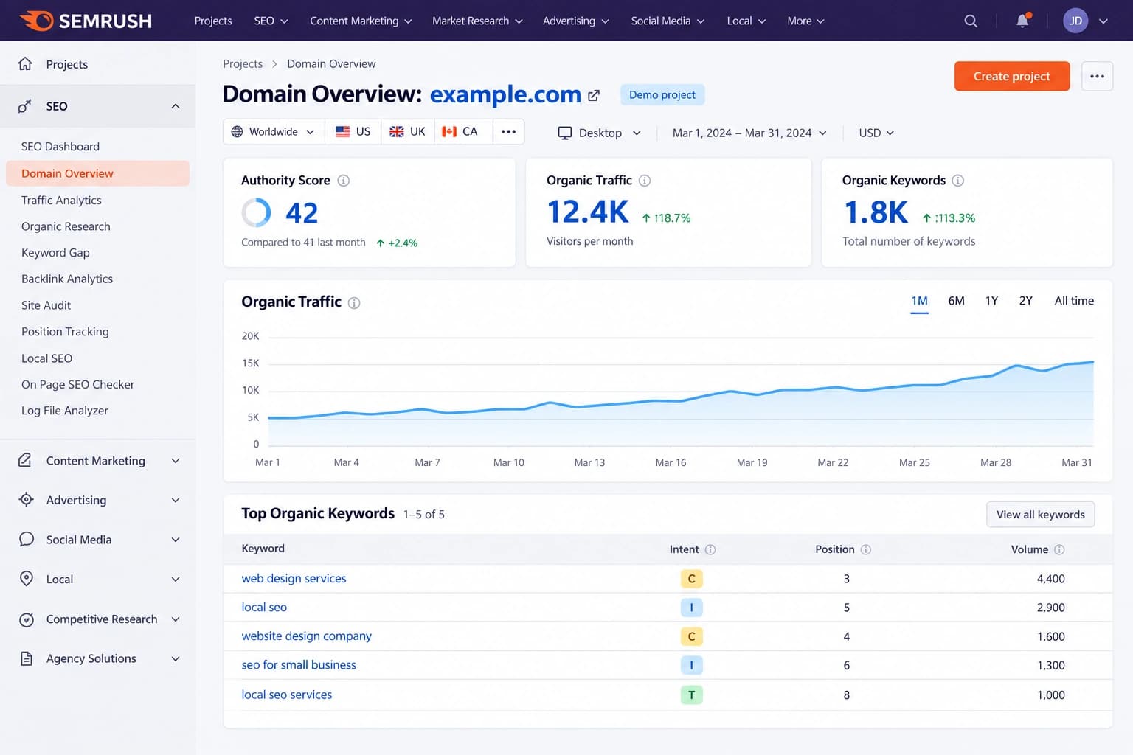Open the search magnifier icon
Viewport: 1133px width, 755px height.
[x=971, y=21]
